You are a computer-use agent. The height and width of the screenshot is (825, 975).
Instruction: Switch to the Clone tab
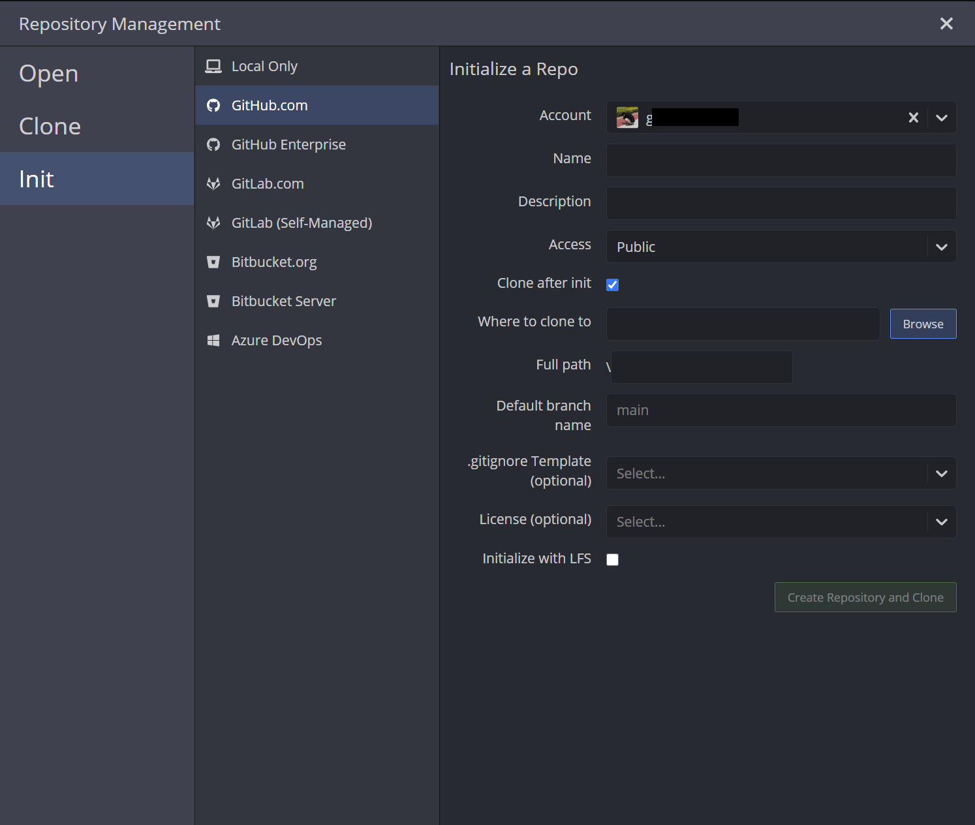tap(97, 126)
